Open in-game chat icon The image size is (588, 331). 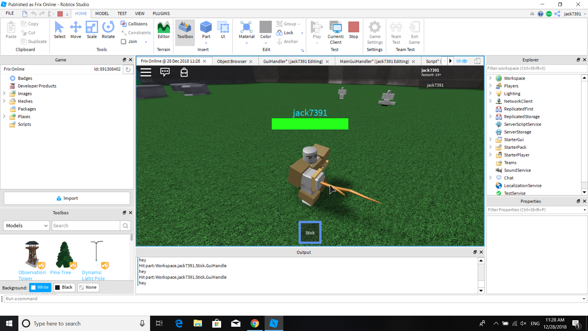[x=165, y=72]
